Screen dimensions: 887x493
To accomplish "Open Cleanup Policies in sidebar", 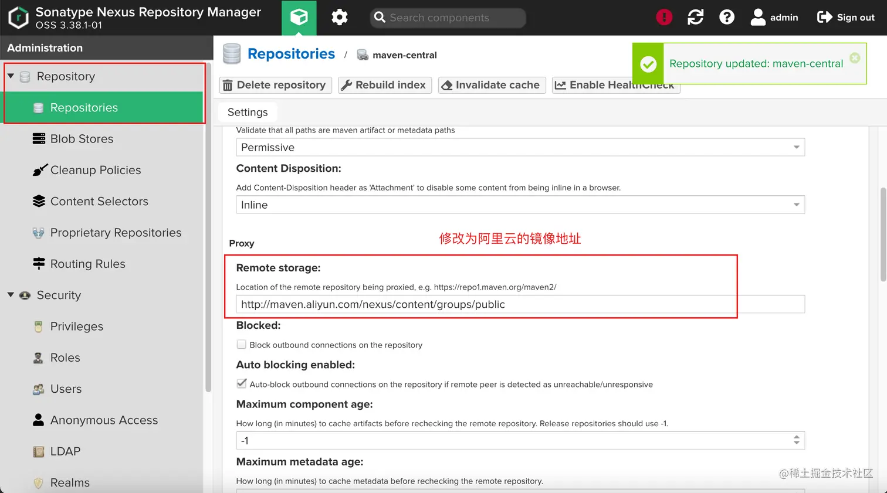I will [96, 170].
